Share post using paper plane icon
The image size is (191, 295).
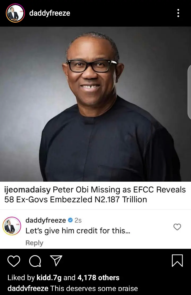[x=56, y=260]
